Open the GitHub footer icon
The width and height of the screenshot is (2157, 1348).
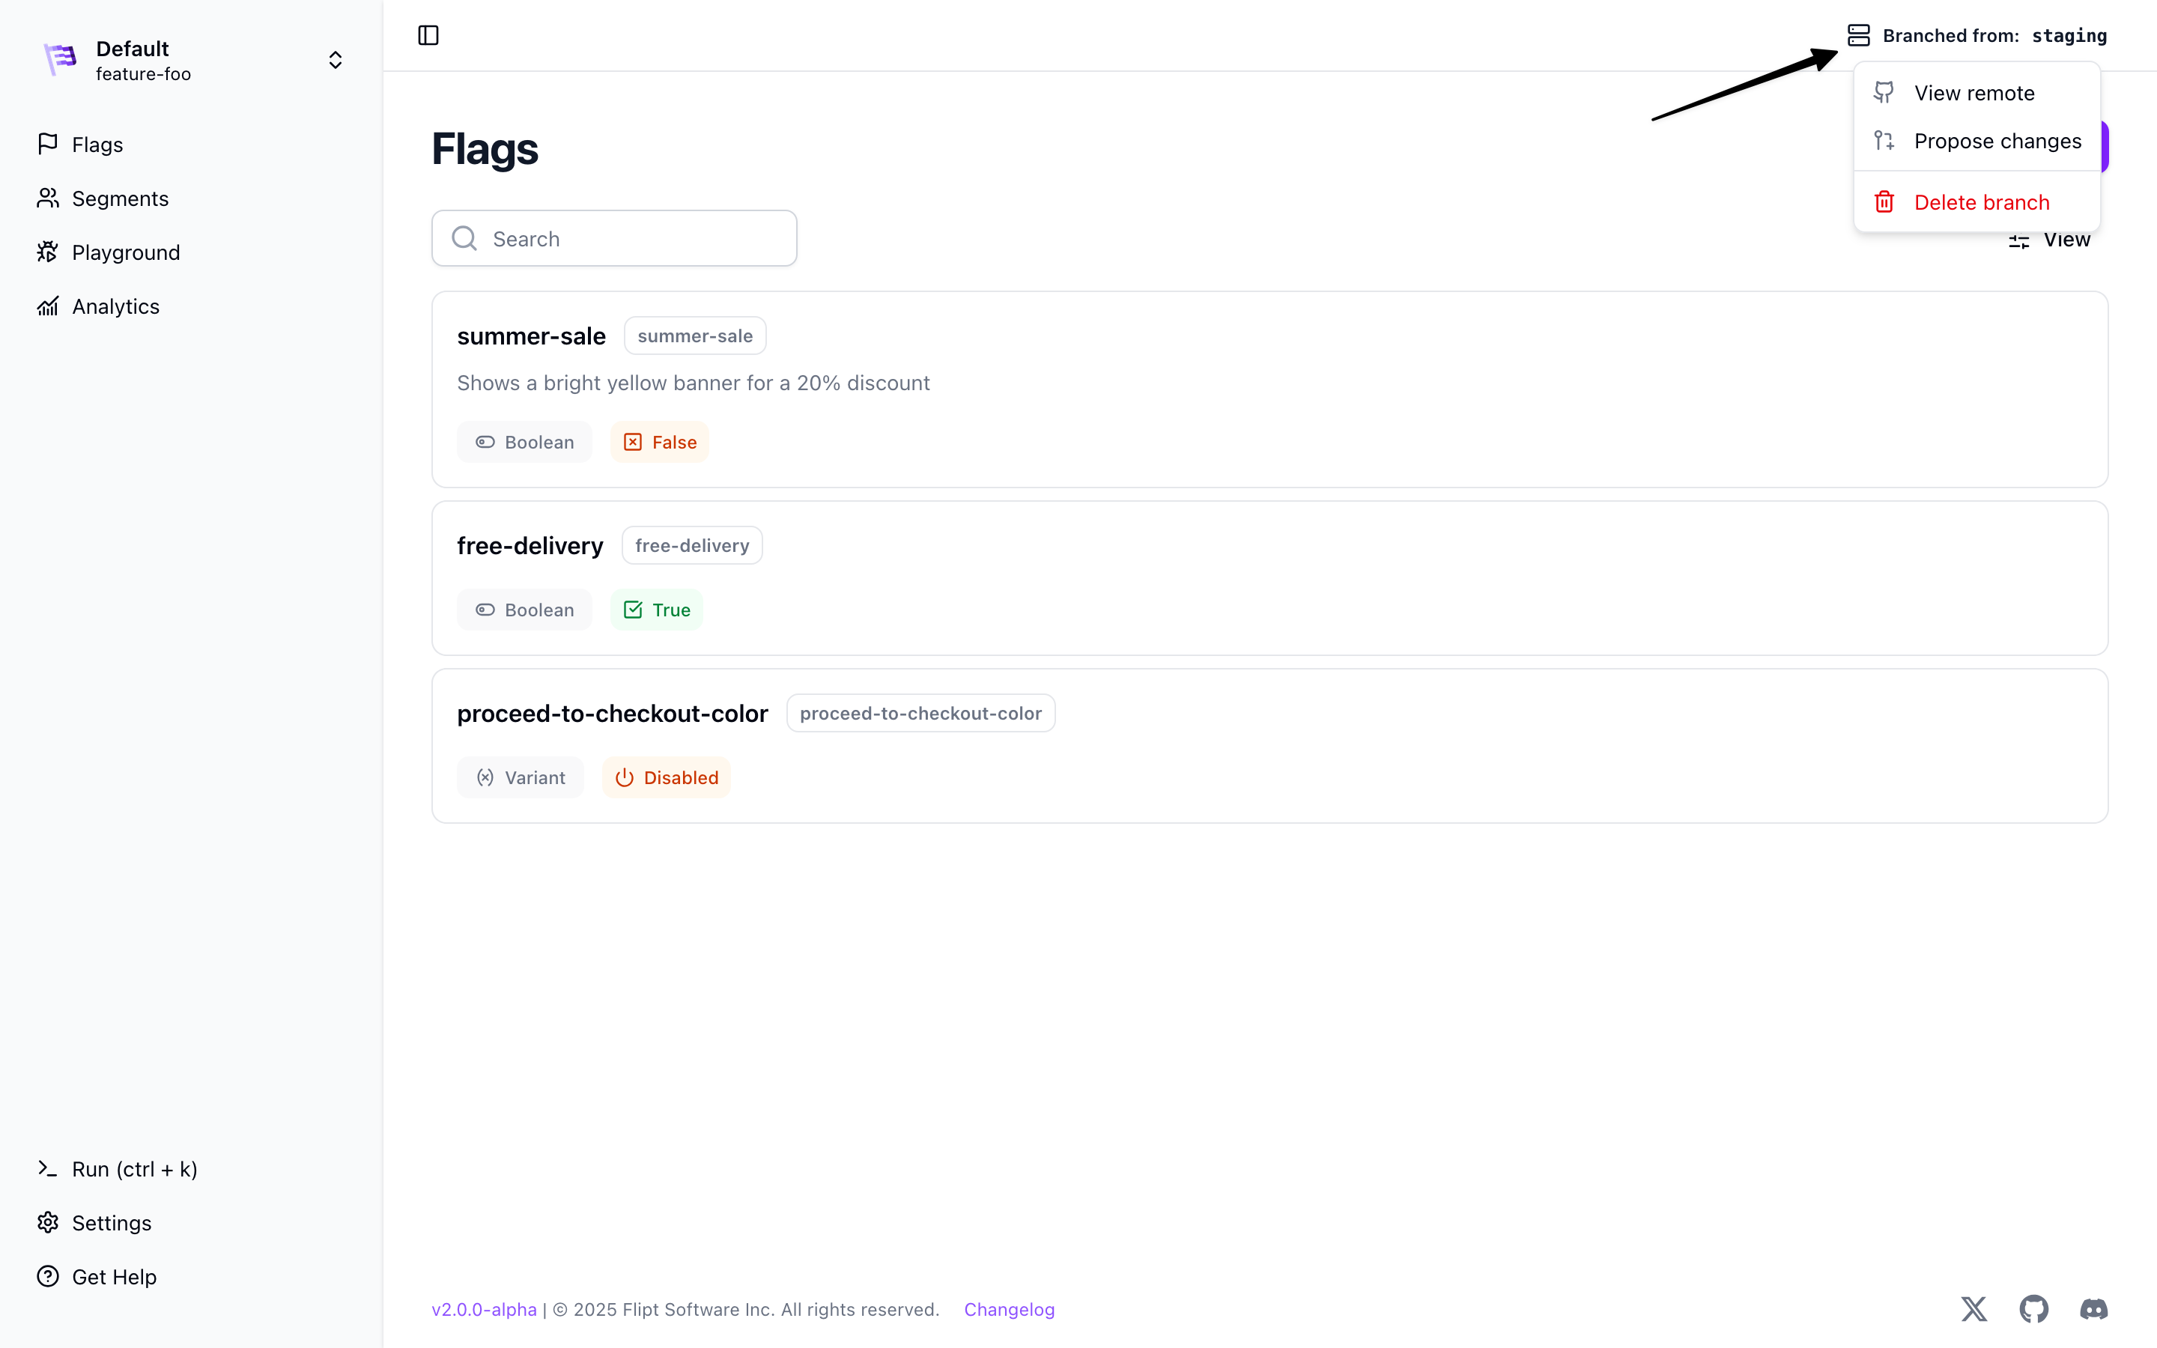2033,1309
